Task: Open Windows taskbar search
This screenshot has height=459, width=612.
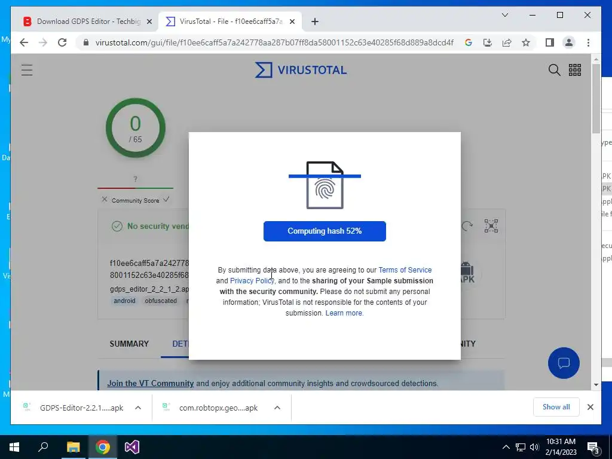Action: point(43,447)
